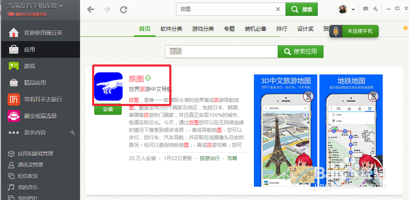Install 旅图 with the 安装 button
The height and width of the screenshot is (200, 409).
tap(108, 109)
